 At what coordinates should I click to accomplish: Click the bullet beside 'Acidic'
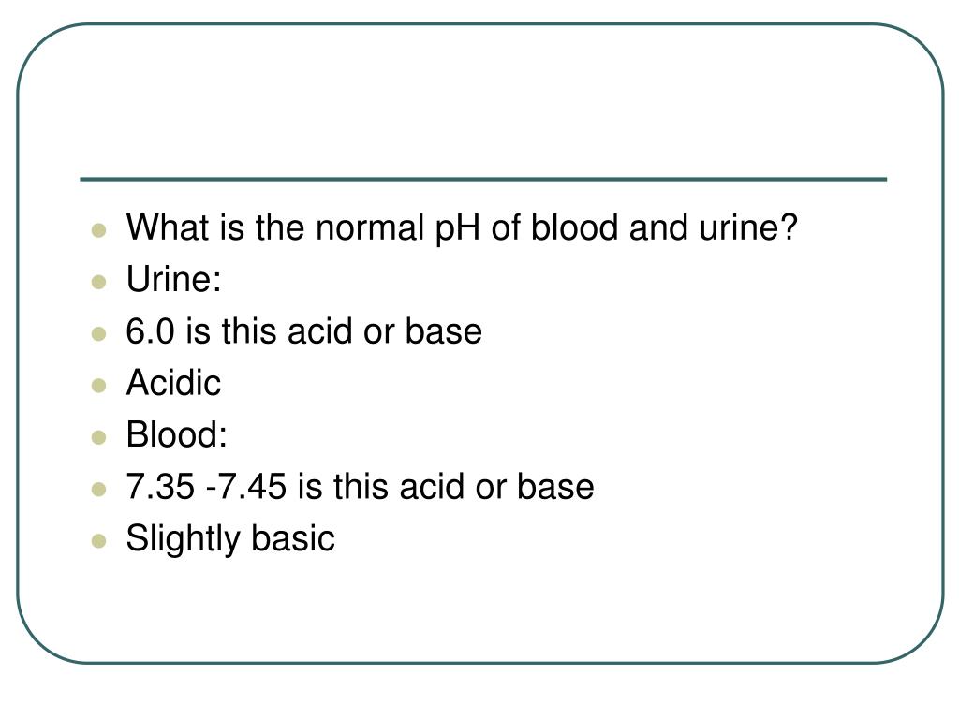[x=98, y=386]
